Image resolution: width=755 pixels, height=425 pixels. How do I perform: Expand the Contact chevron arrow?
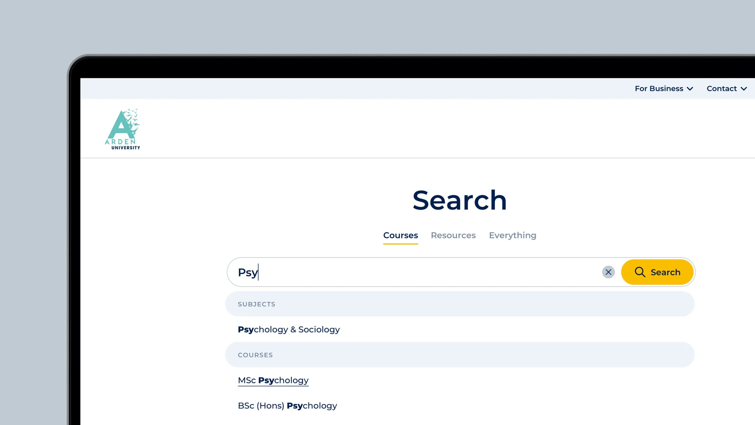[x=744, y=89]
